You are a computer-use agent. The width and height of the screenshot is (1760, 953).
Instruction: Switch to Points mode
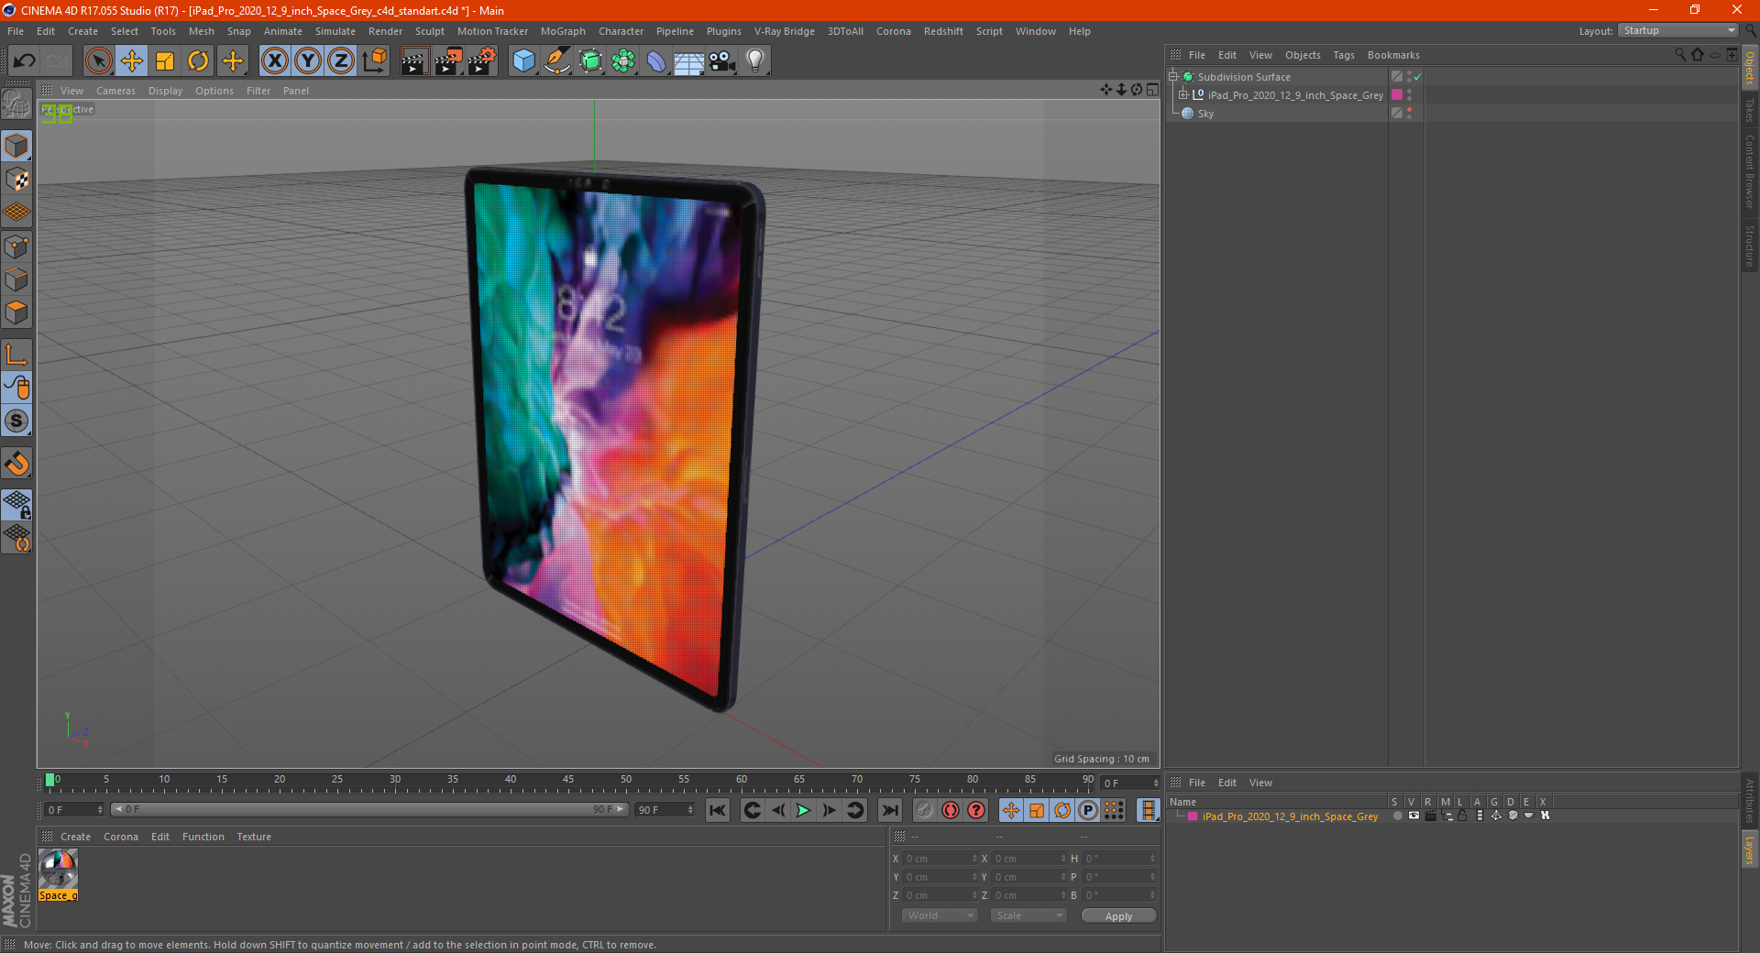coord(16,246)
